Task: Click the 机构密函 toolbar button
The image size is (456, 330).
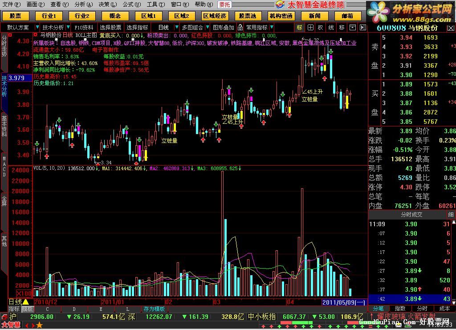Action: point(281,16)
